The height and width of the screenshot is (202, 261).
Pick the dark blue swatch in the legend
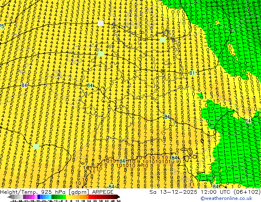pos(39,197)
